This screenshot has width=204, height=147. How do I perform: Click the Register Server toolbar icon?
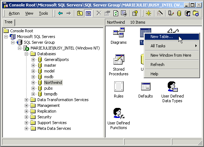[171, 13]
